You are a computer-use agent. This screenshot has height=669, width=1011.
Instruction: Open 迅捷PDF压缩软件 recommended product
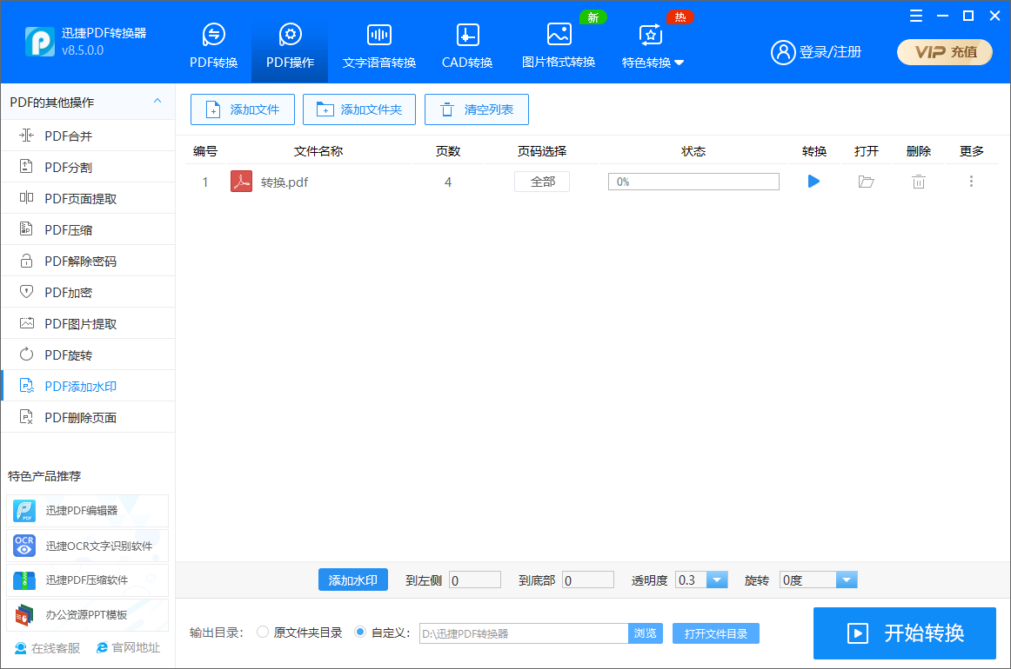pos(88,580)
